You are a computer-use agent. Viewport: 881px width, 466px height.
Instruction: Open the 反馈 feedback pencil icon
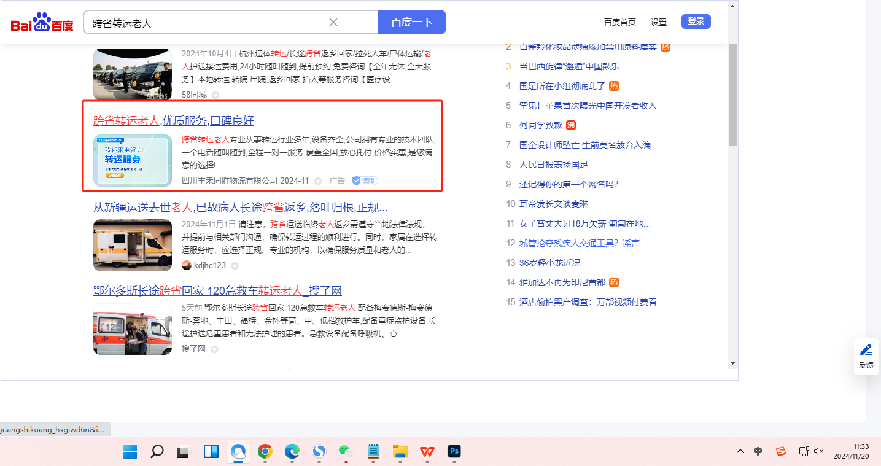coord(866,350)
